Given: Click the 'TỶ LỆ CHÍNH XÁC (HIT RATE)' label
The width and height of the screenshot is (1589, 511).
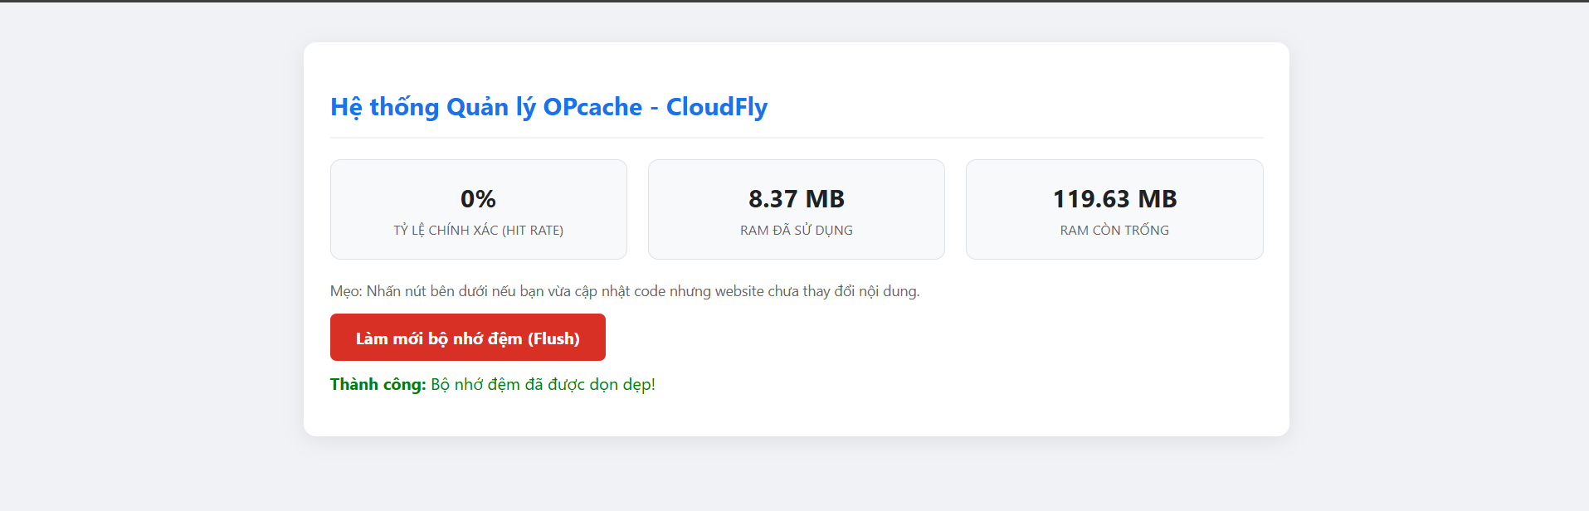Looking at the screenshot, I should (x=478, y=231).
